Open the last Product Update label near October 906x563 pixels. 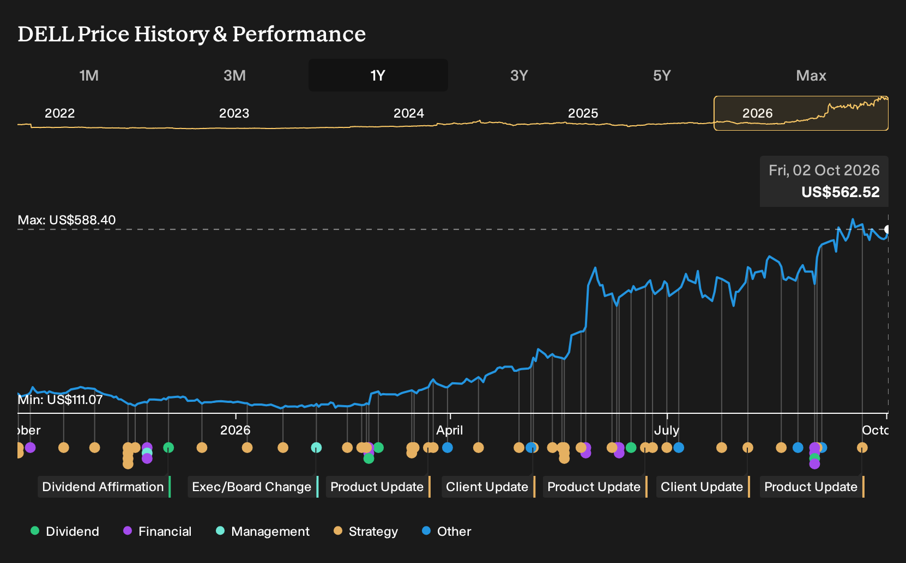tap(812, 487)
